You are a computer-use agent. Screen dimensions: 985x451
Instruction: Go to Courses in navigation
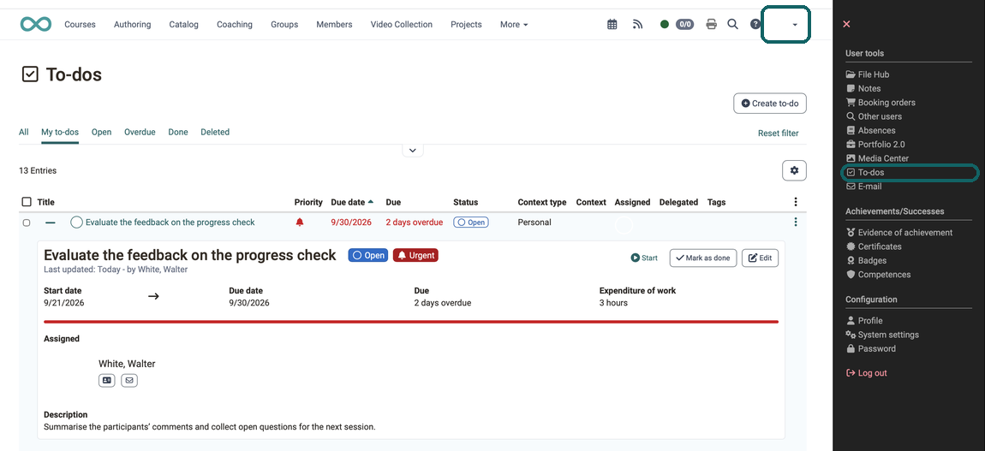(80, 25)
